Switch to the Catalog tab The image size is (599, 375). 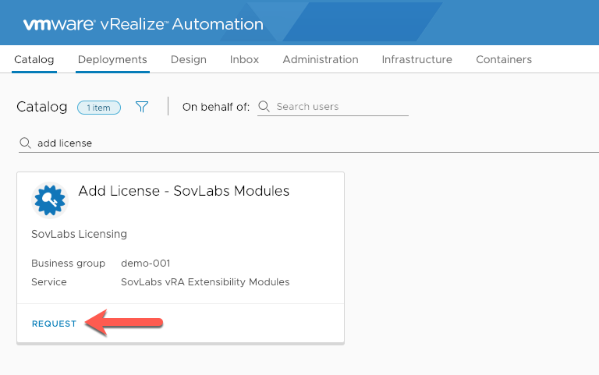(x=34, y=59)
